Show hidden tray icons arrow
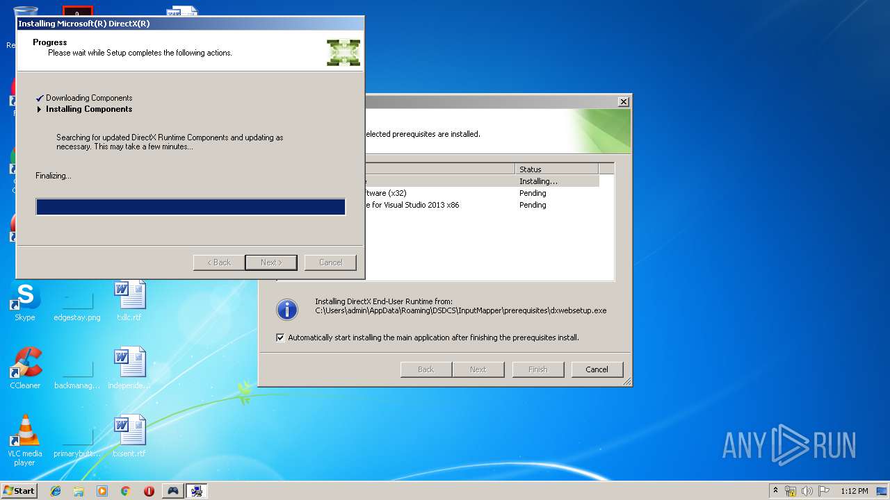 click(775, 491)
